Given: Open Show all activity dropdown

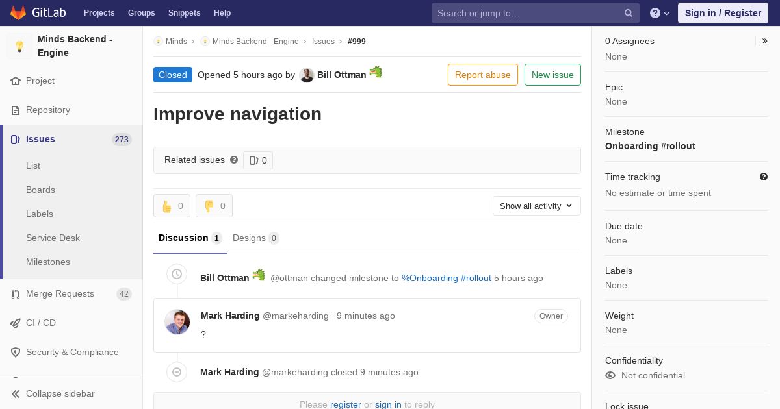Looking at the screenshot, I should click(537, 206).
